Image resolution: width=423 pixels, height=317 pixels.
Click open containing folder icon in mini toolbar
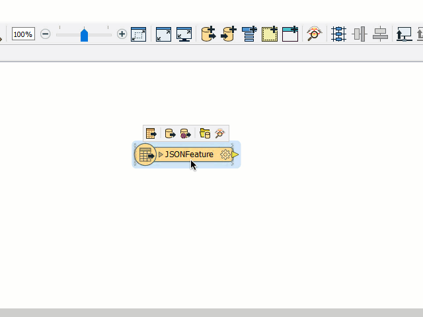coord(205,133)
